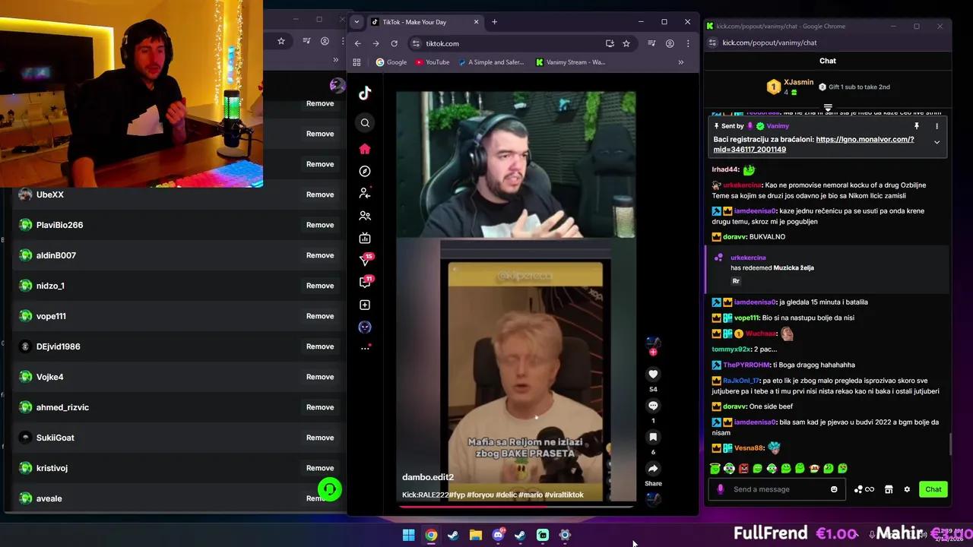Reload the TikTok page
The width and height of the screenshot is (973, 547).
[394, 43]
